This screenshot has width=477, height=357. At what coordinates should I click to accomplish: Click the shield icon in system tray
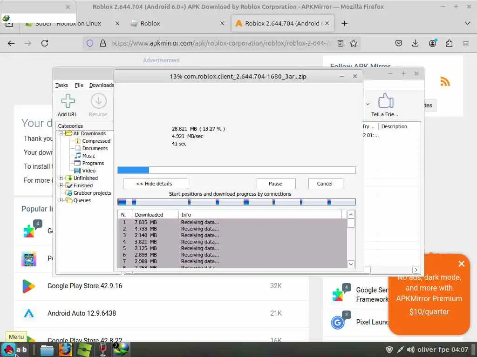389,350
